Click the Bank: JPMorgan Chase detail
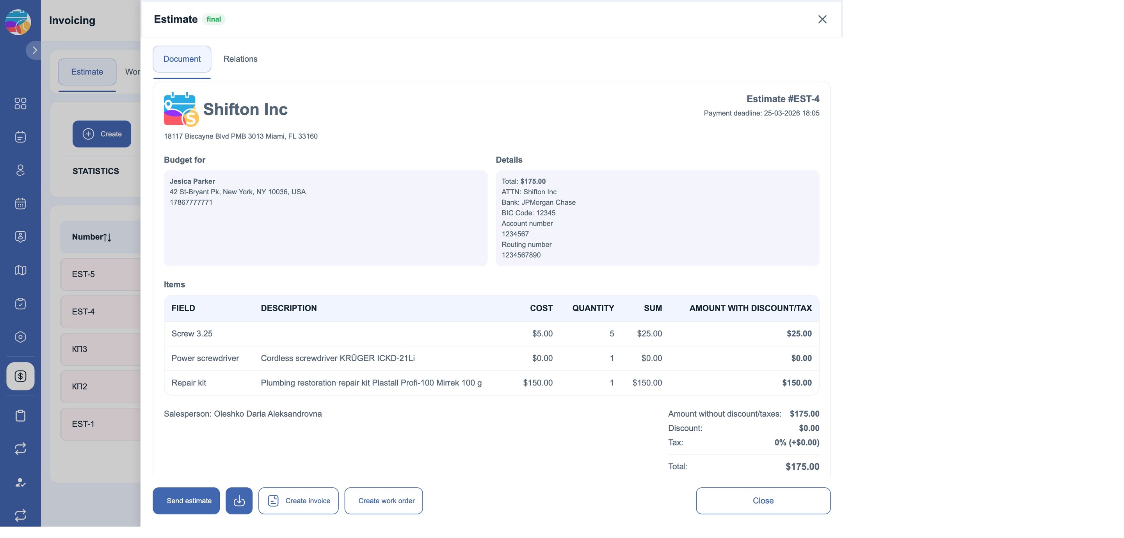1124x538 pixels. coord(539,202)
